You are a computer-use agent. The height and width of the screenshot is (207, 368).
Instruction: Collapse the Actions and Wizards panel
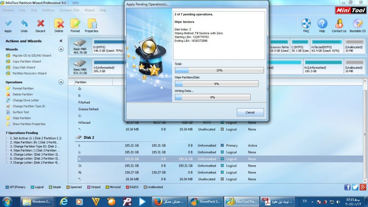pyautogui.click(x=61, y=41)
